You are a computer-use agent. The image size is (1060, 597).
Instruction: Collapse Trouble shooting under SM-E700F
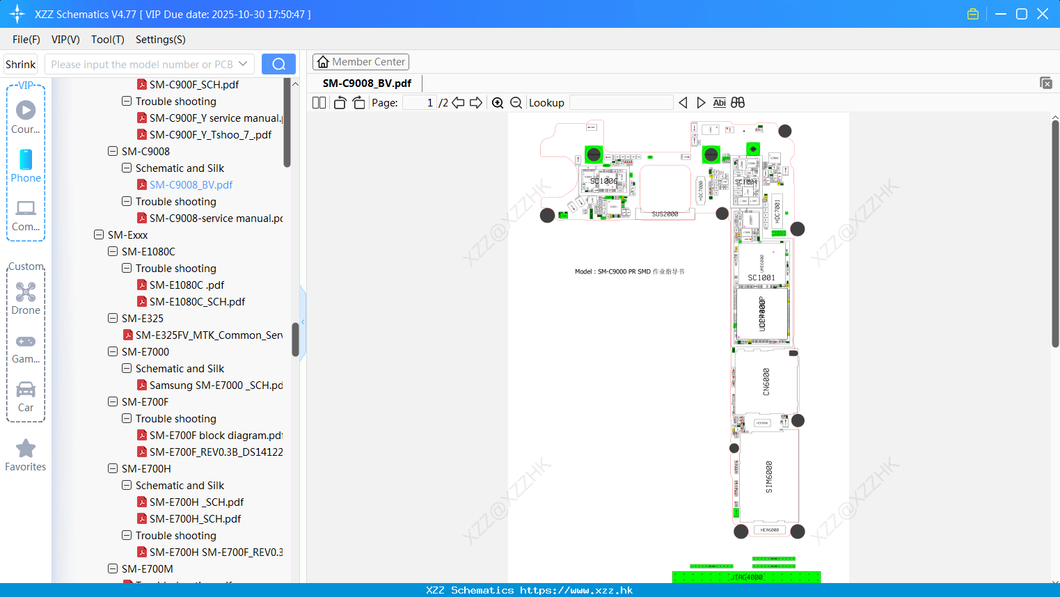[x=127, y=418]
